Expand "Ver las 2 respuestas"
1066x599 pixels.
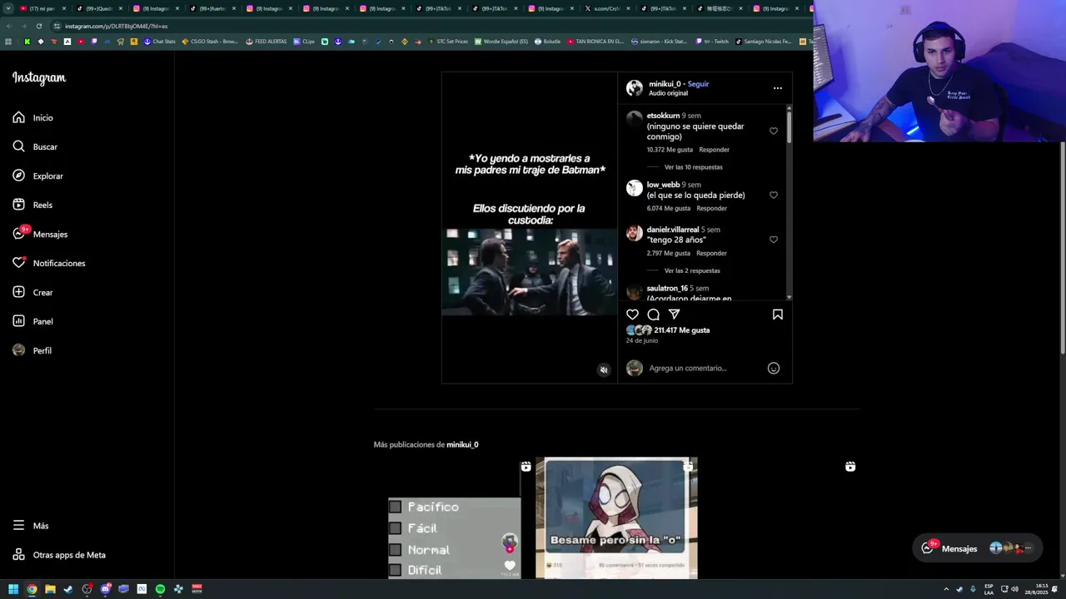click(692, 270)
